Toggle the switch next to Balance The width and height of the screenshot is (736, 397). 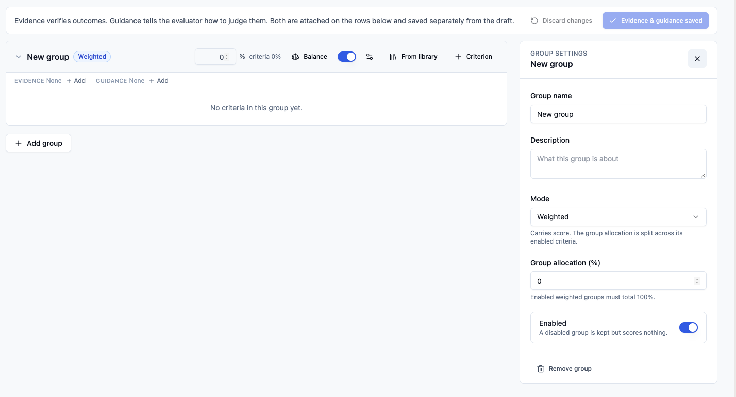(347, 57)
